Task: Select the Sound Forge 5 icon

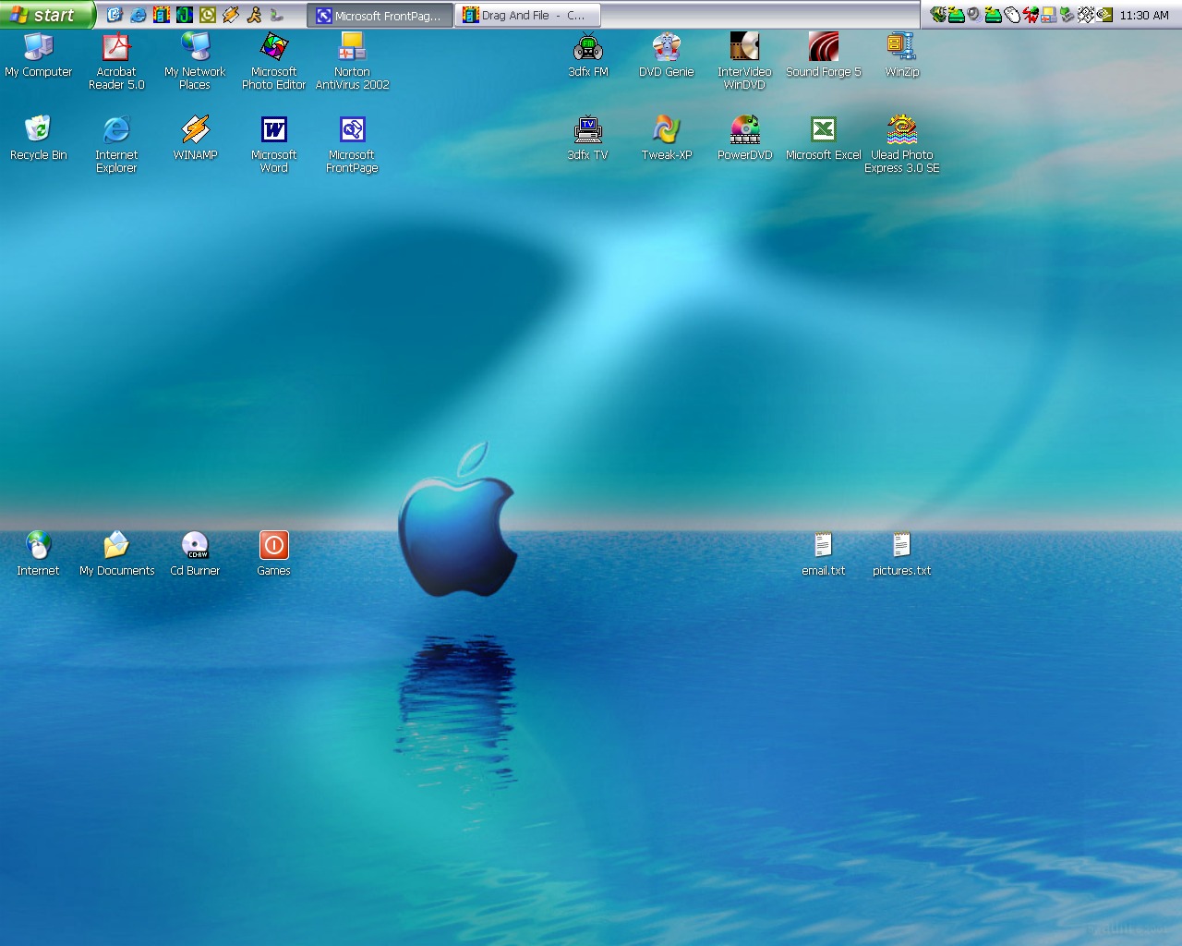Action: pos(824,55)
